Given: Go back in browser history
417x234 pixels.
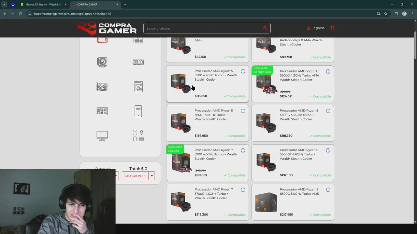Looking at the screenshot, I should coord(5,14).
